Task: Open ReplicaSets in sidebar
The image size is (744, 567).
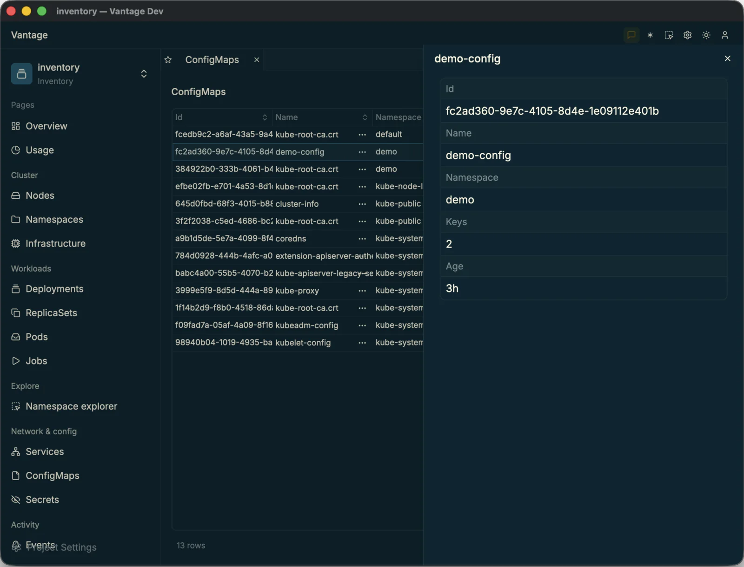Action: click(51, 313)
